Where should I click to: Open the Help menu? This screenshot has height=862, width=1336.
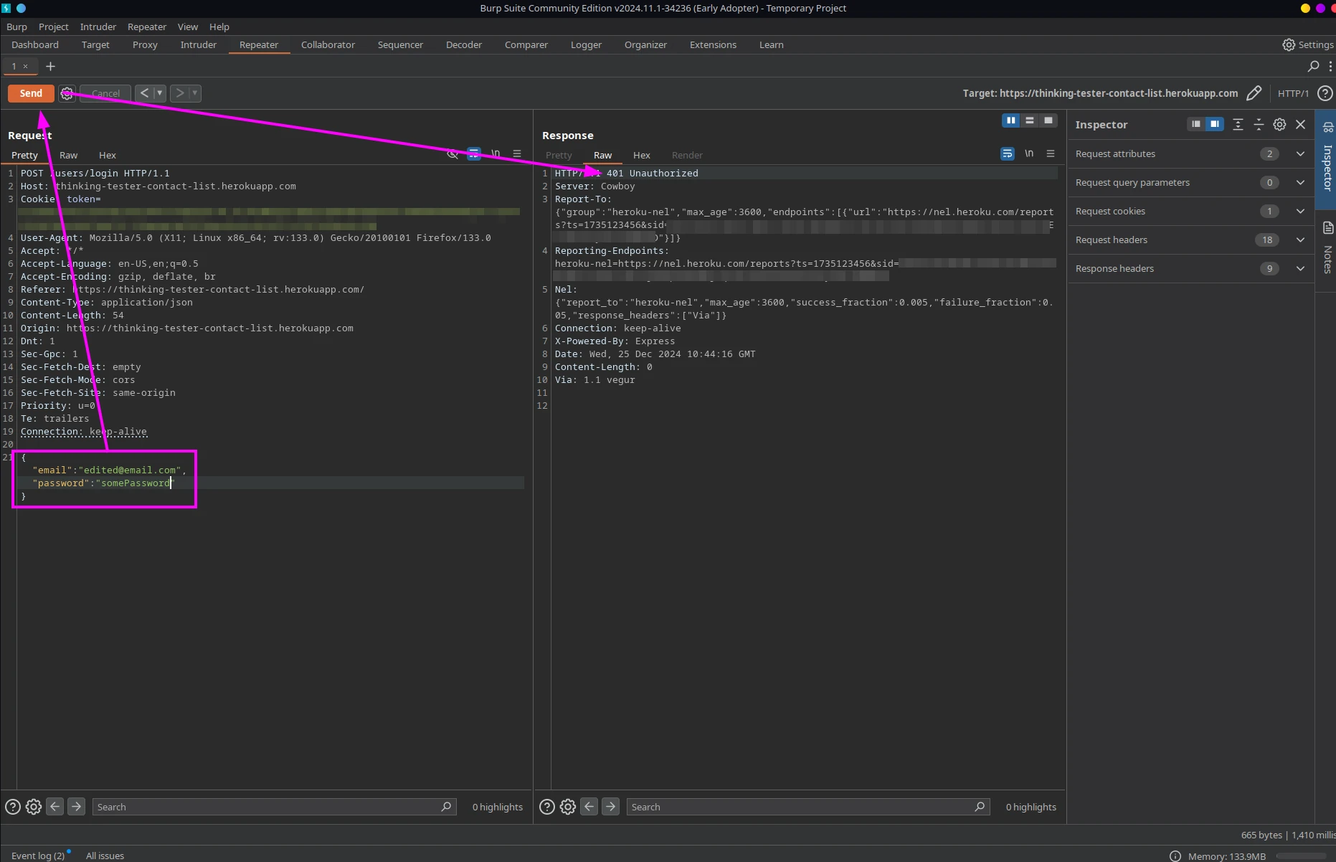(x=219, y=27)
